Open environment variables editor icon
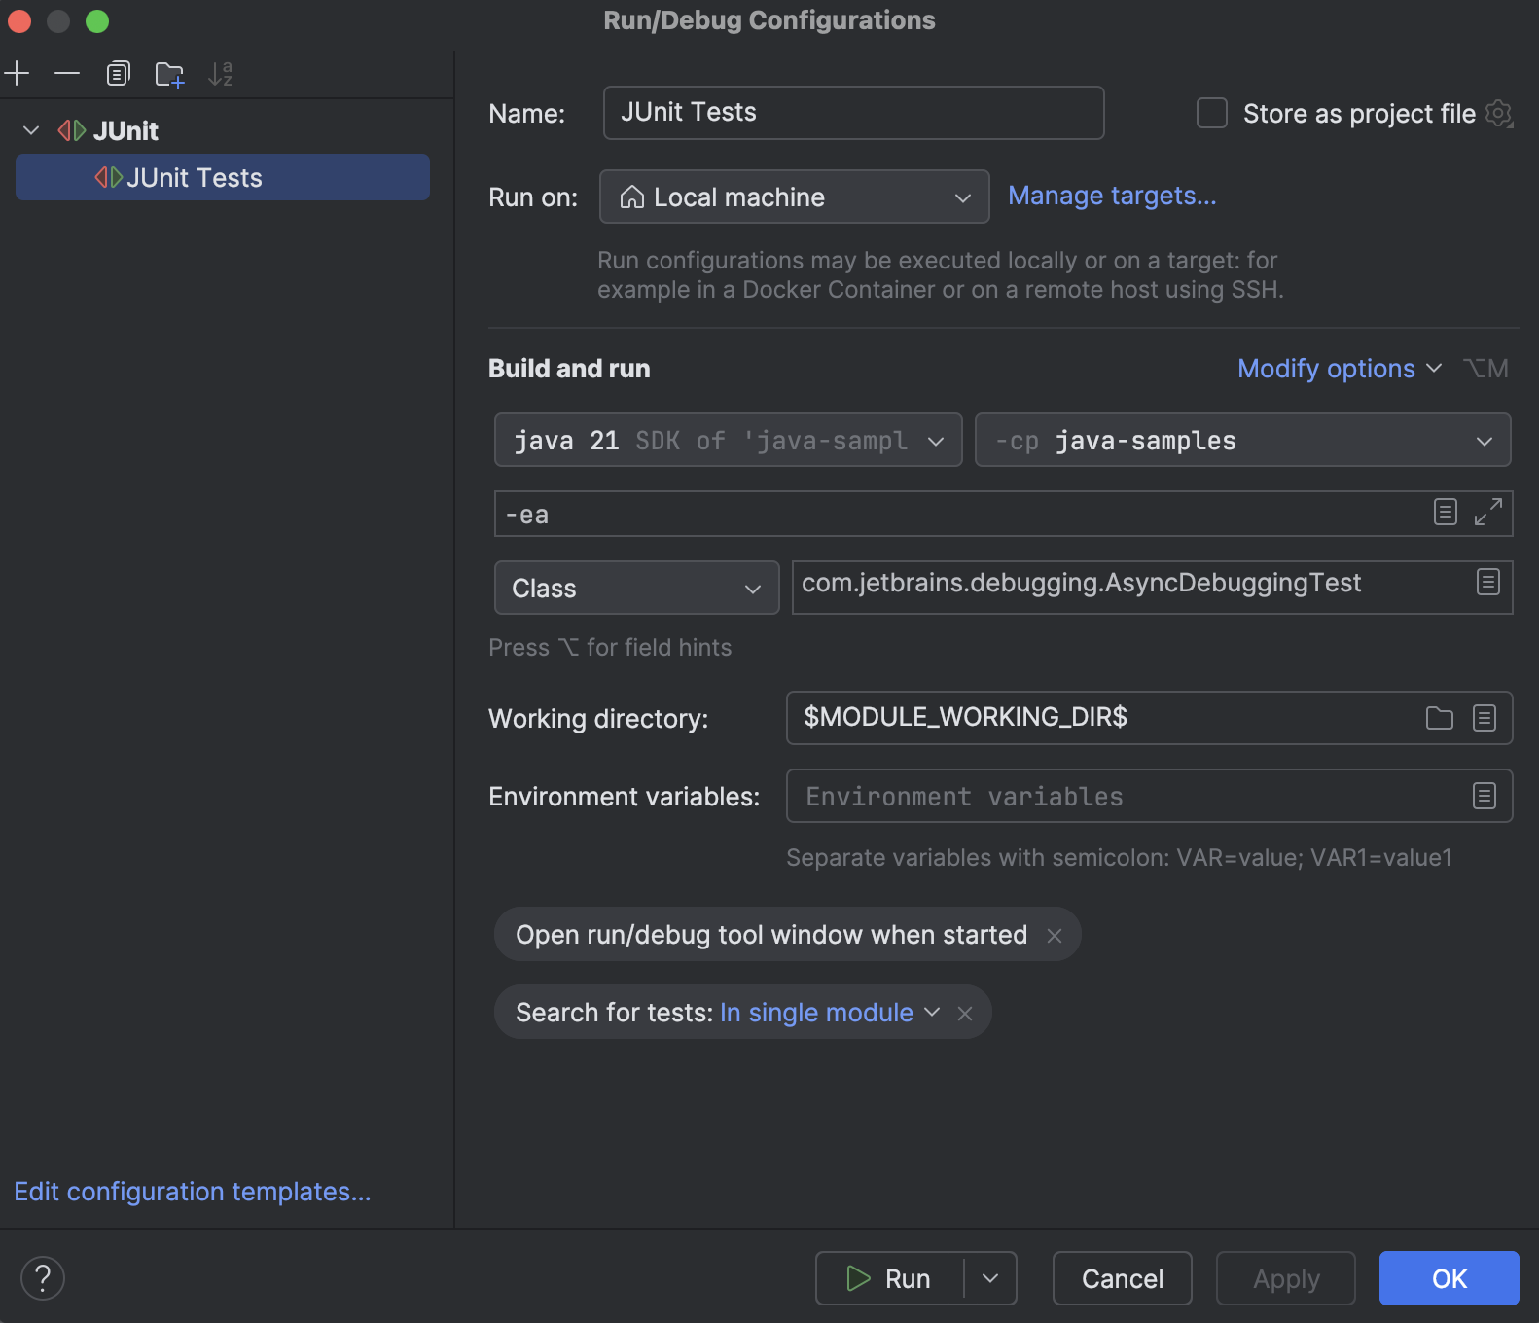The height and width of the screenshot is (1323, 1539). point(1485,796)
